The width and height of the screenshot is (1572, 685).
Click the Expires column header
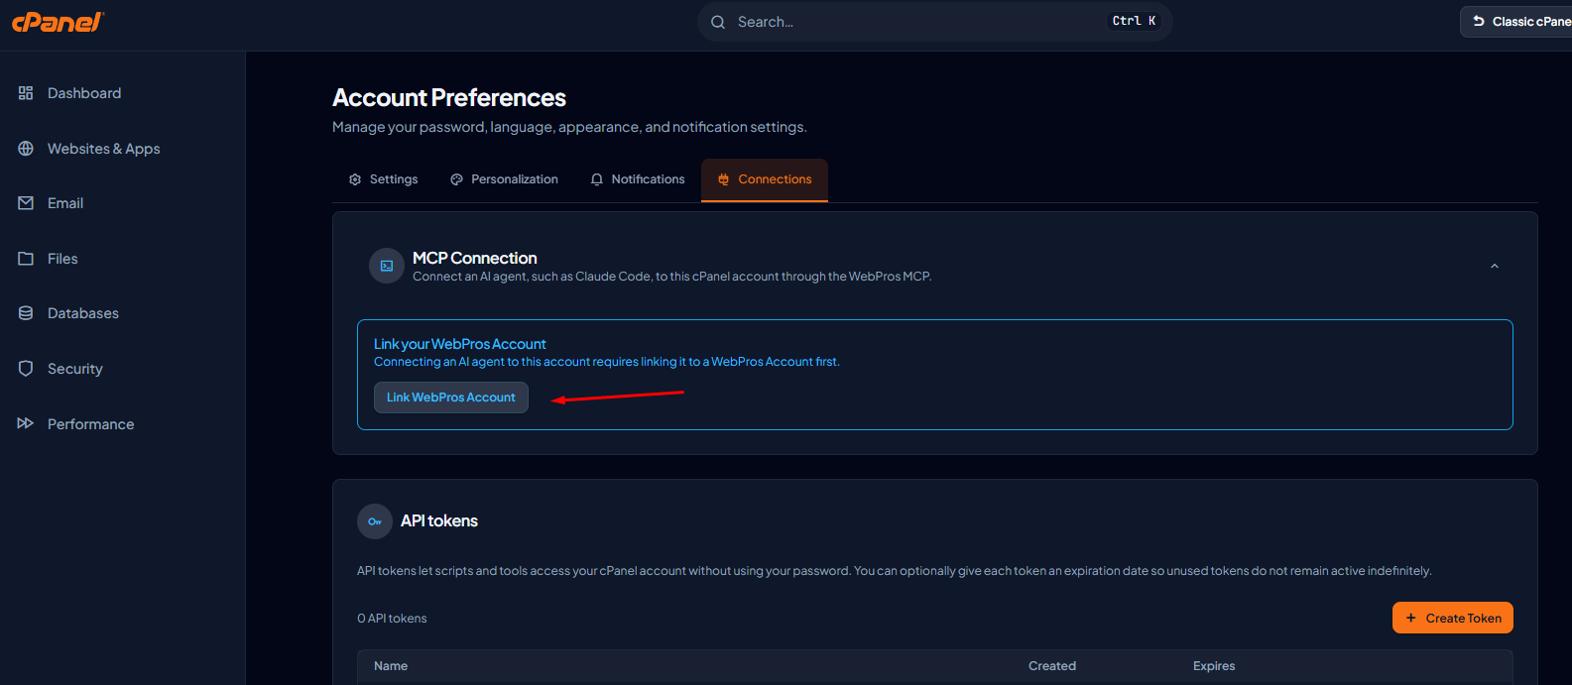[1214, 666]
